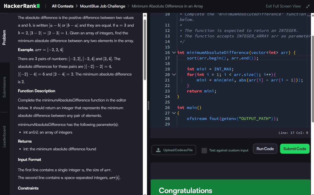Click the Exit Full Screen collapse icon
Image resolution: width=314 pixels, height=195 pixels.
(x=307, y=6)
